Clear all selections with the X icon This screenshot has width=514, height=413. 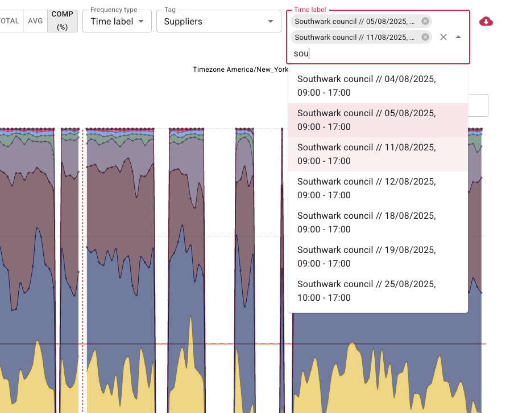click(x=443, y=37)
